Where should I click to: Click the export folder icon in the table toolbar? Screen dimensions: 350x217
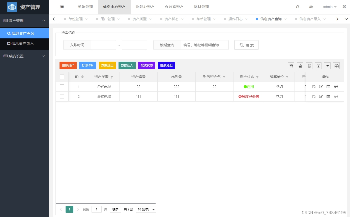tap(300, 66)
